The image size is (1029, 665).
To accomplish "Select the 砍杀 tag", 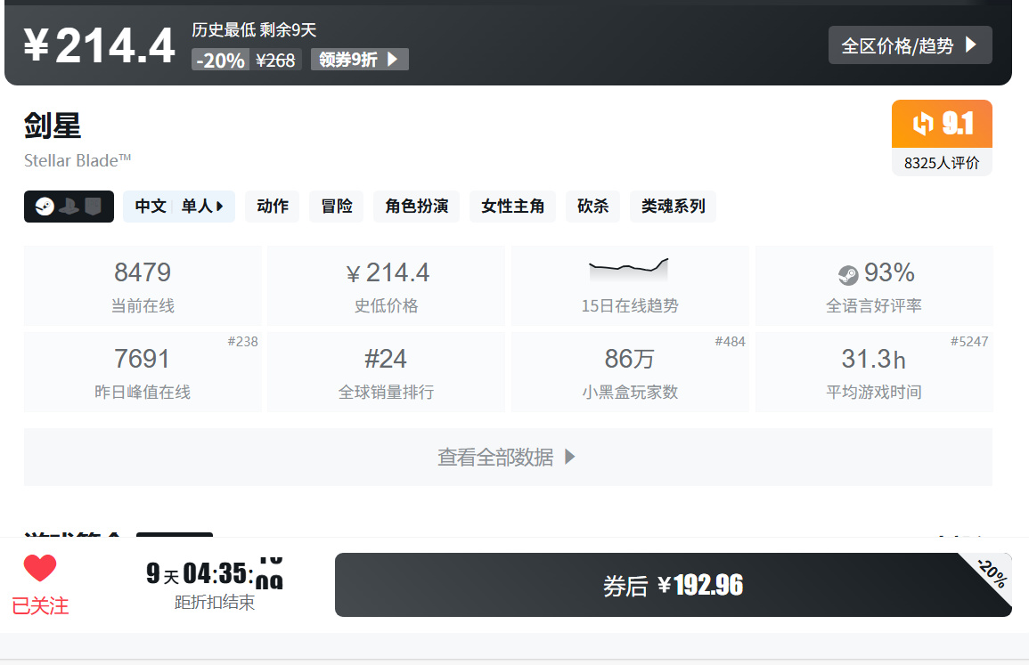I will pos(592,207).
